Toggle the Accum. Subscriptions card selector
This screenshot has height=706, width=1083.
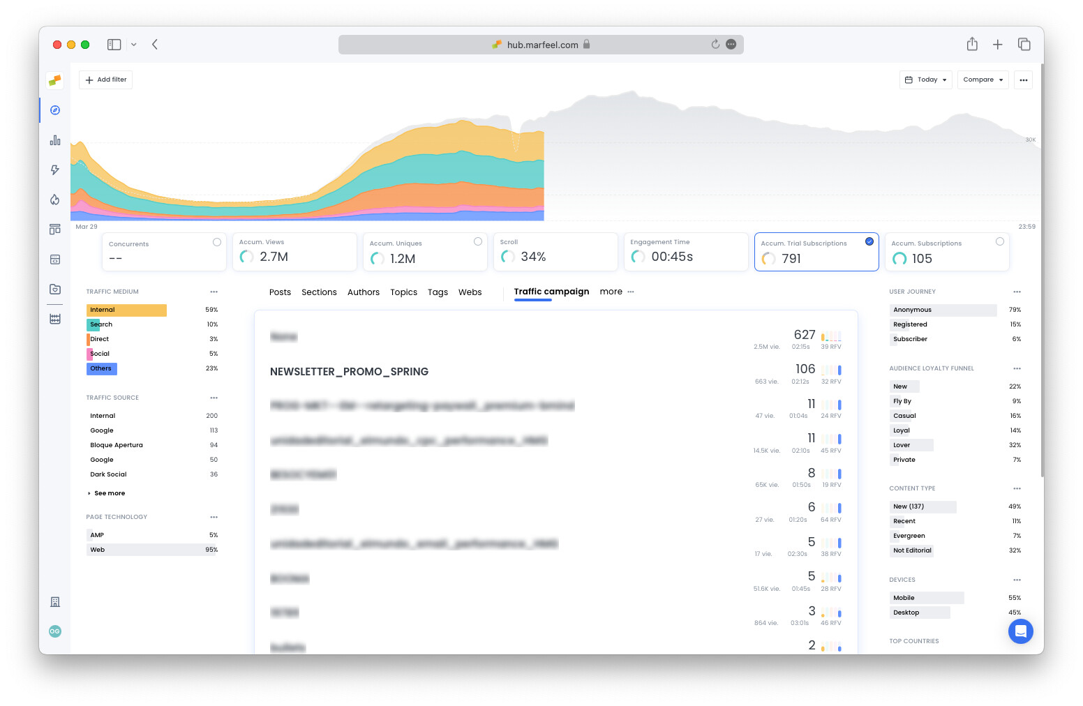(x=1000, y=241)
